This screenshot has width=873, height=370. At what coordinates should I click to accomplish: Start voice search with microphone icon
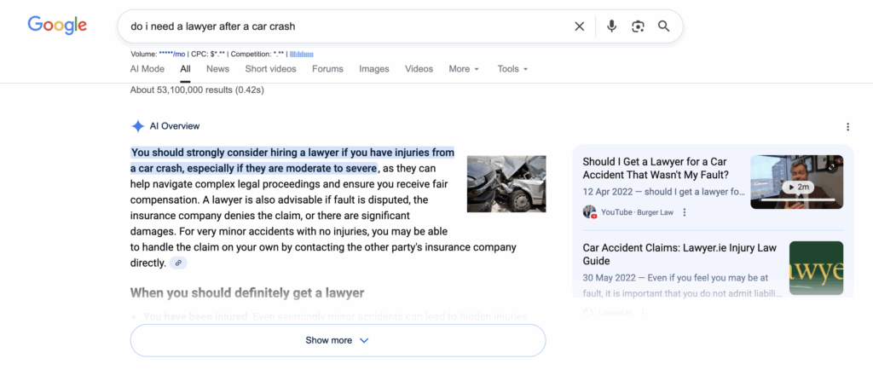click(611, 26)
